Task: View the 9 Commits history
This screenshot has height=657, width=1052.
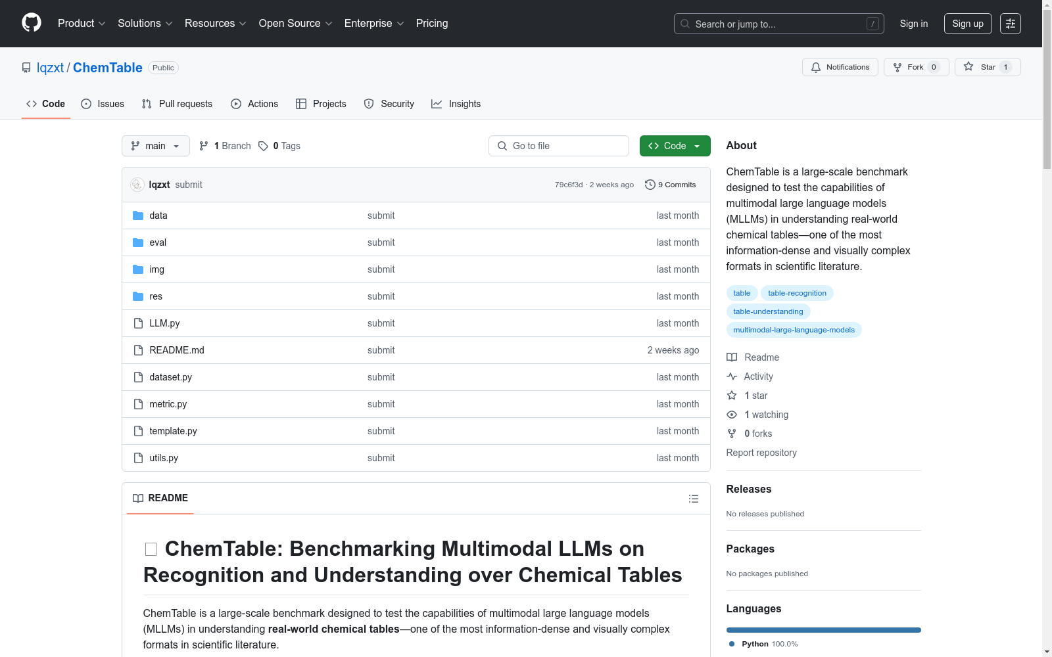Action: point(671,185)
